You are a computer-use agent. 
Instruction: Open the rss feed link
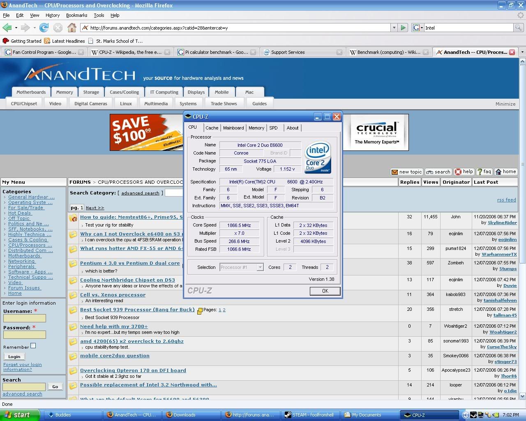coord(506,200)
